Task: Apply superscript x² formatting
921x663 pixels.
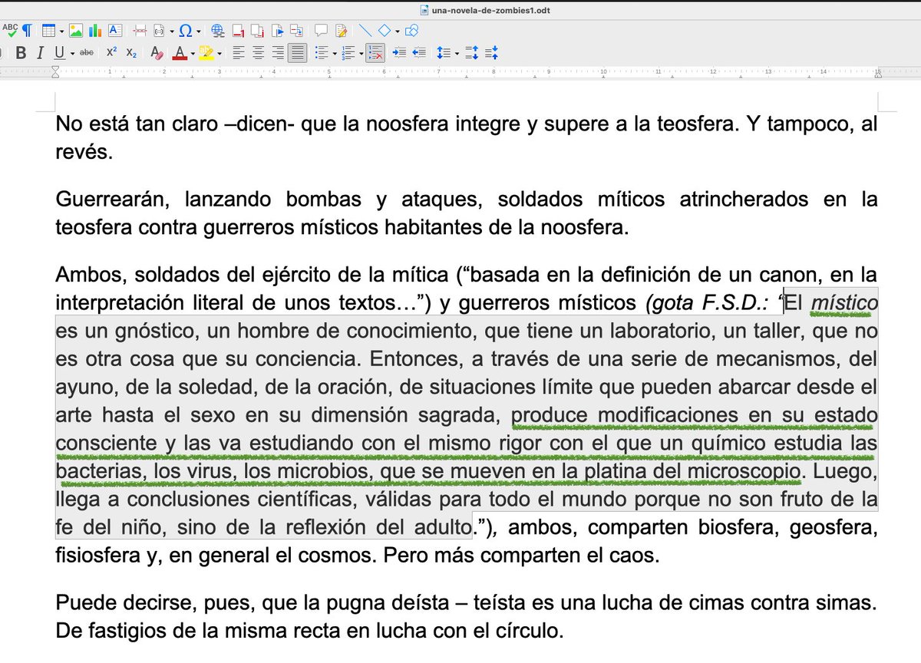Action: [111, 52]
